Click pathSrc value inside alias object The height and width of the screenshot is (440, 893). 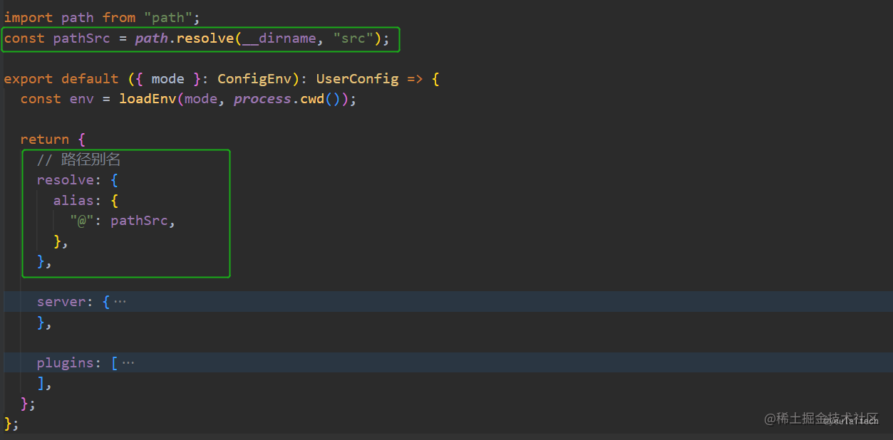(x=139, y=221)
